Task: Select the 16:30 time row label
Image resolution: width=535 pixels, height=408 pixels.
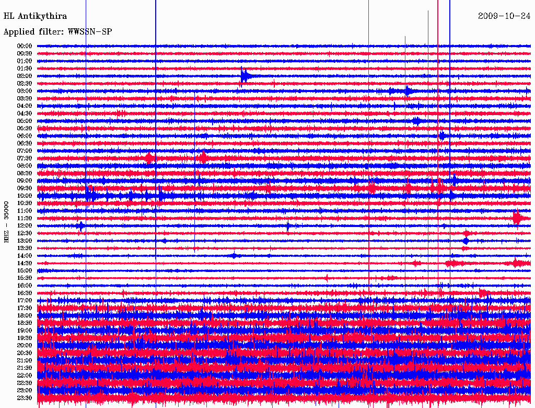Action: point(25,293)
